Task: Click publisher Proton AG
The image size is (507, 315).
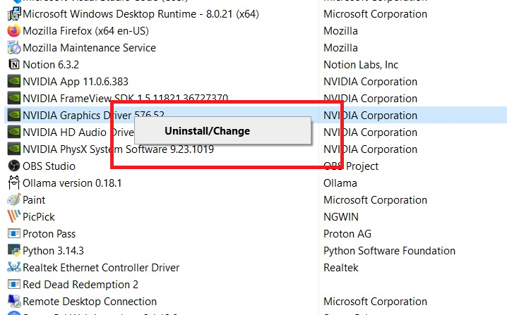Action: pos(347,234)
